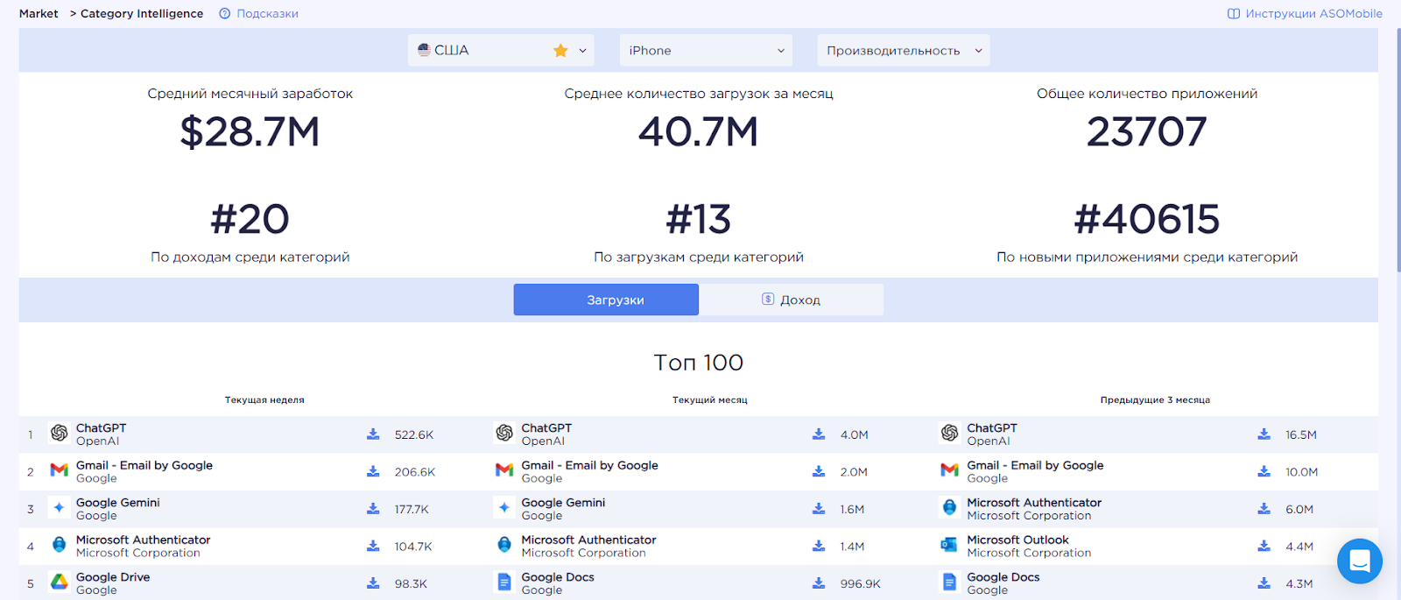Open the Производительность category dropdown
1401x600 pixels.
pyautogui.click(x=904, y=51)
